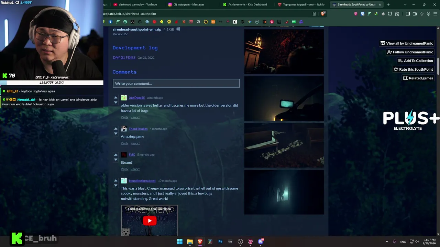Open the Top games tagged Horror tab
Screen dimensions: 440x247
point(301,4)
